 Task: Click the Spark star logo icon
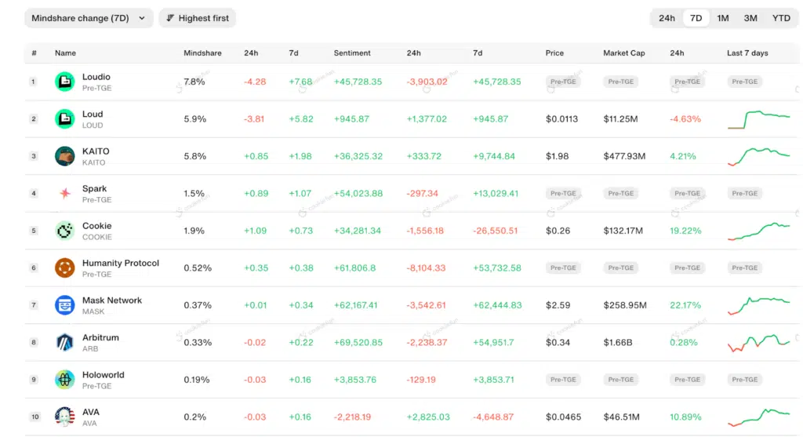pyautogui.click(x=64, y=193)
